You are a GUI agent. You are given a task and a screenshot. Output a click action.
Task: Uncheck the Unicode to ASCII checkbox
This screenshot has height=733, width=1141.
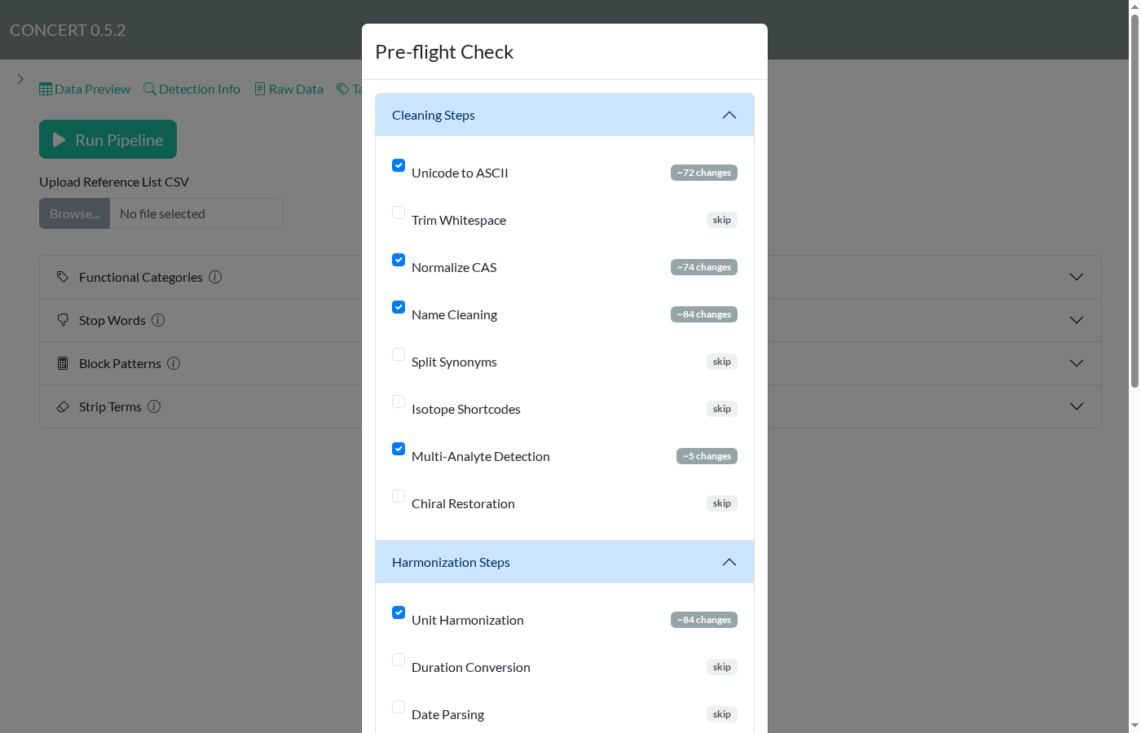coord(399,165)
